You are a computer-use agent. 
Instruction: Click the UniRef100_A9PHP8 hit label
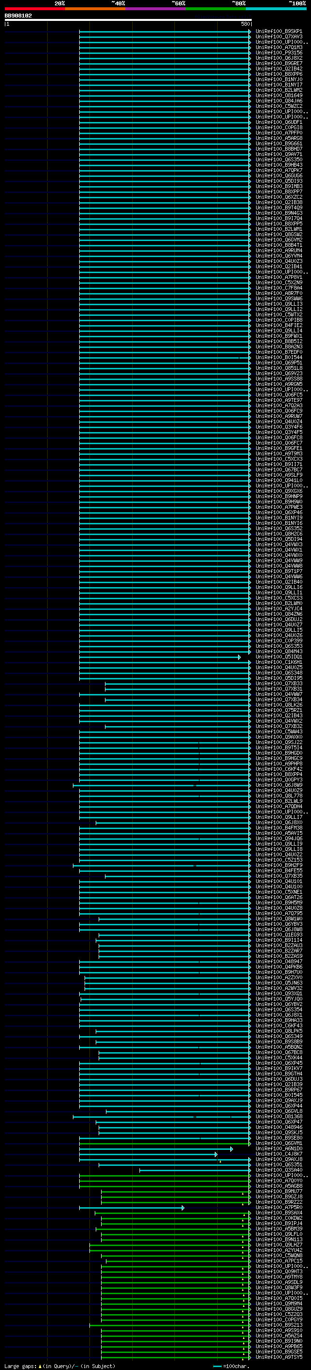click(279, 763)
